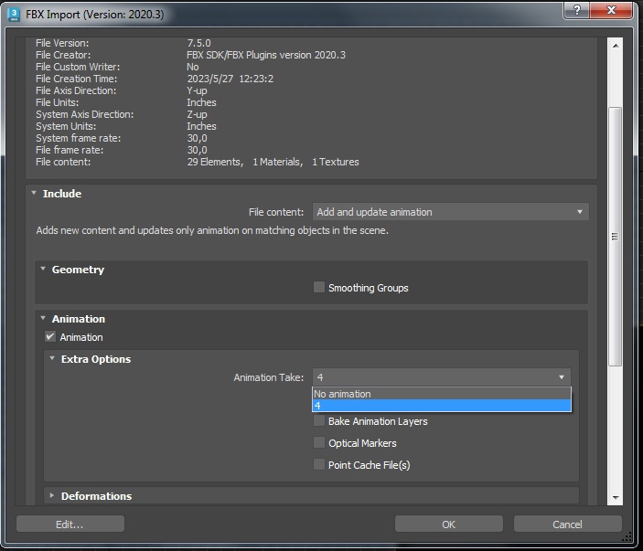Click the 'File frame rate:' label

click(70, 150)
